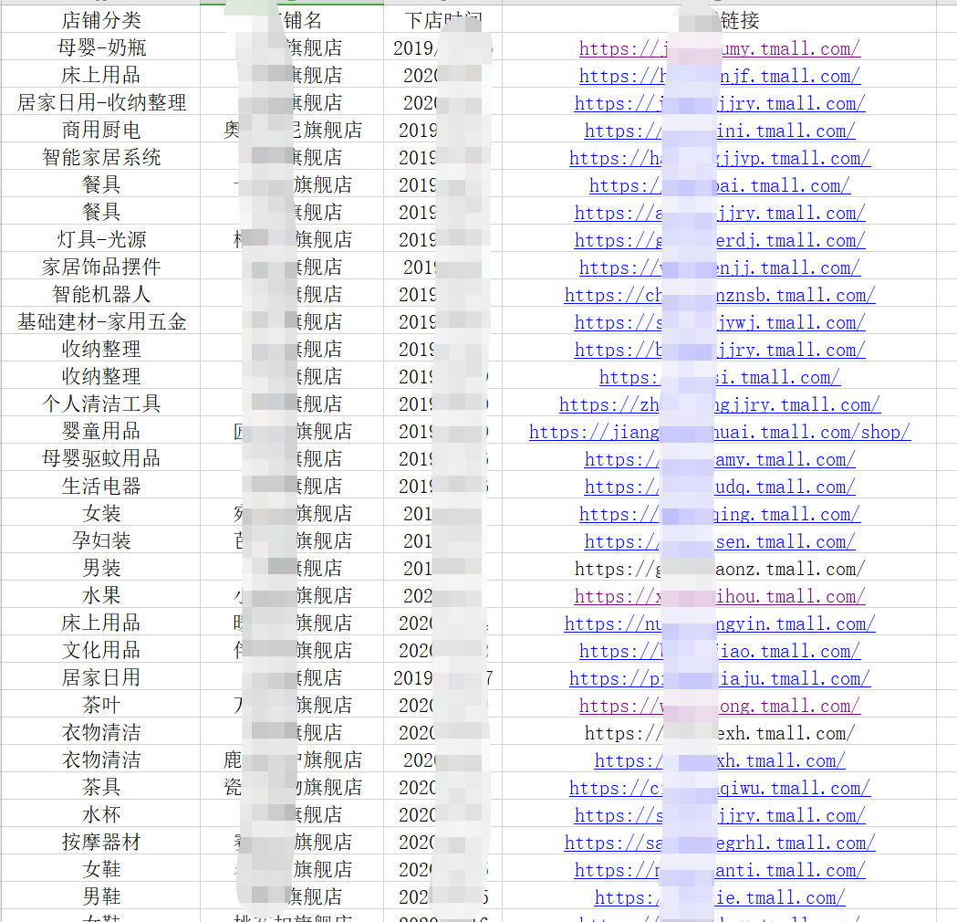The width and height of the screenshot is (957, 922).
Task: Select the 文化用品 cell
Action: tap(100, 650)
